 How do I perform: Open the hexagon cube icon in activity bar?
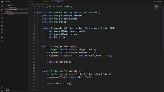click(2, 37)
